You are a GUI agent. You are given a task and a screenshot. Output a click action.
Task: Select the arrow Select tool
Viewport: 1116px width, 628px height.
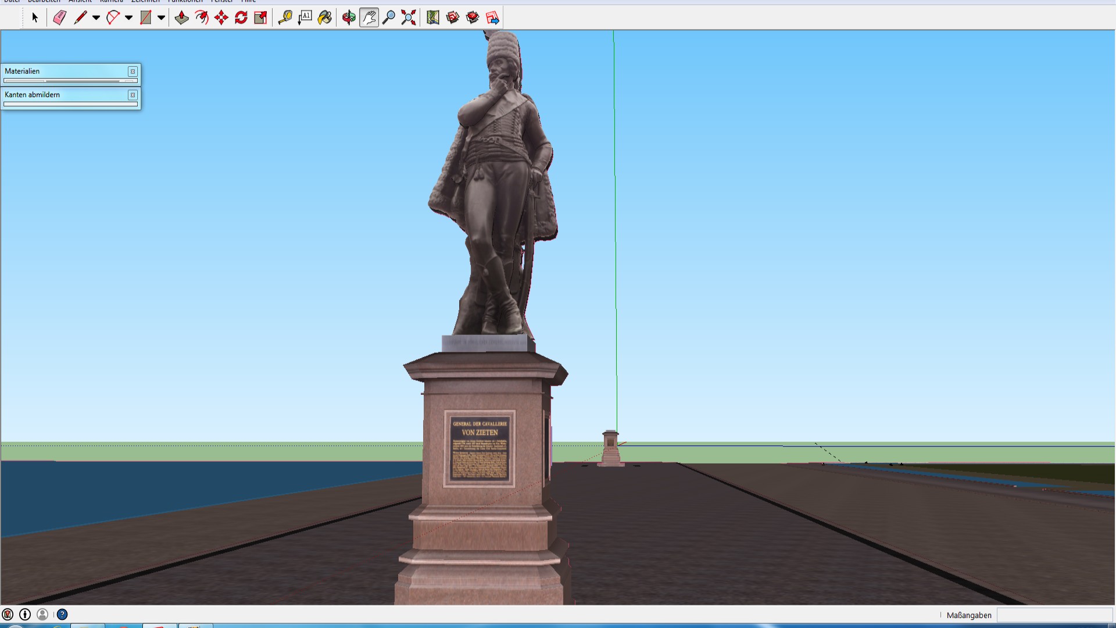coord(35,17)
